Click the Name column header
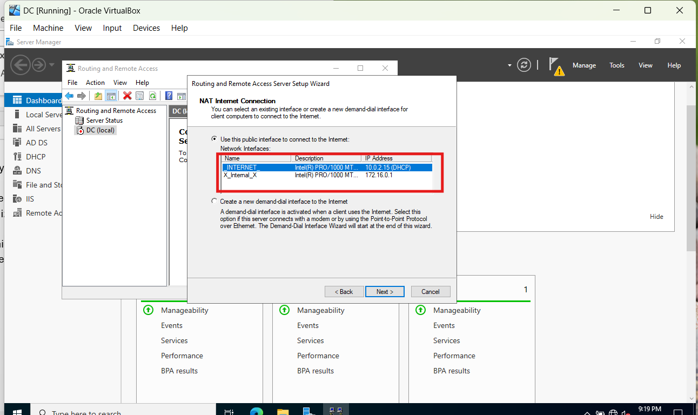 [x=257, y=158]
